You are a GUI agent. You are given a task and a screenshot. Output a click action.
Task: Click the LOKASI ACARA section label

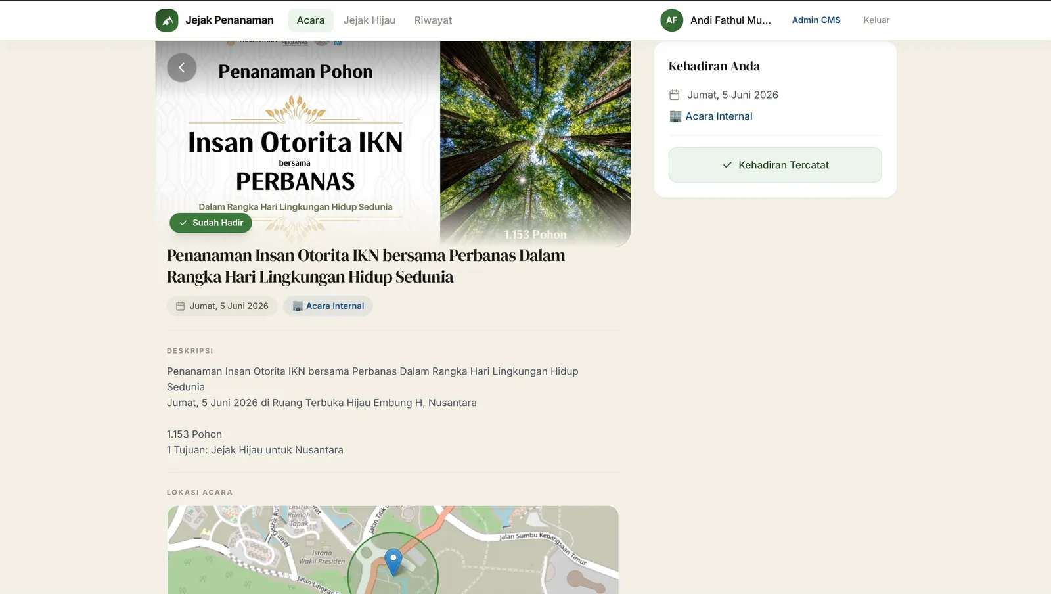[200, 493]
